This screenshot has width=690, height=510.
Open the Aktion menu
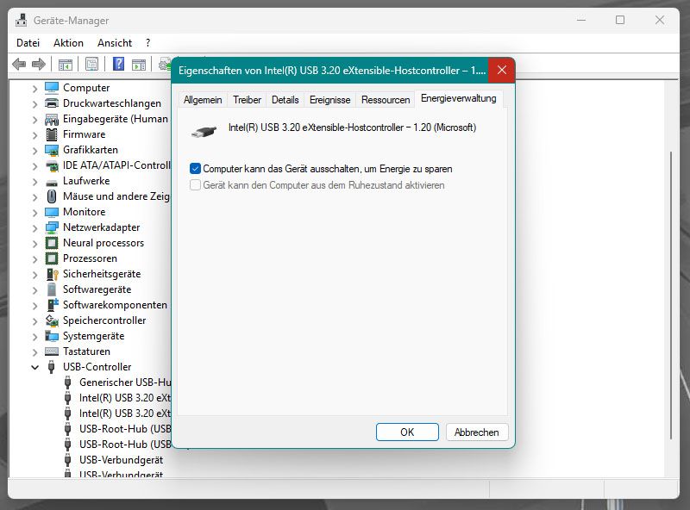point(68,43)
